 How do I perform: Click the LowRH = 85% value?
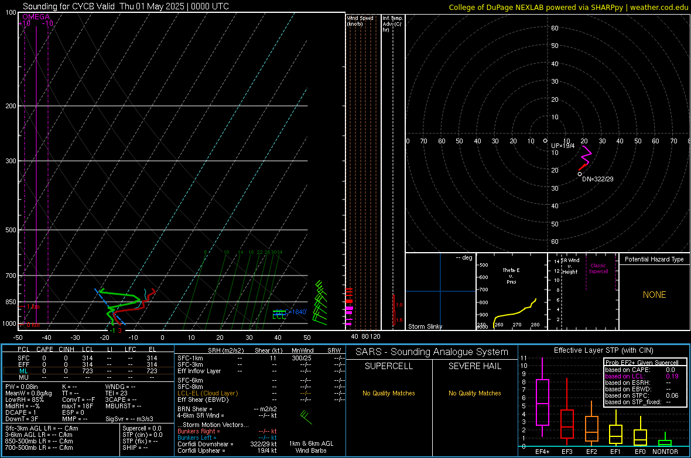click(x=24, y=400)
